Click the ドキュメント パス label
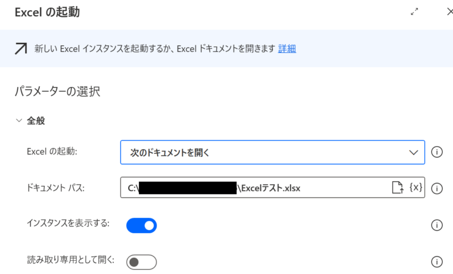453x274 pixels. click(x=56, y=188)
